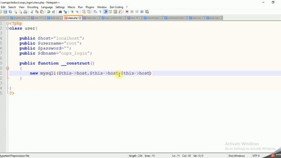Open the ? help menu
Screen dimensions: 281x158
127,7
